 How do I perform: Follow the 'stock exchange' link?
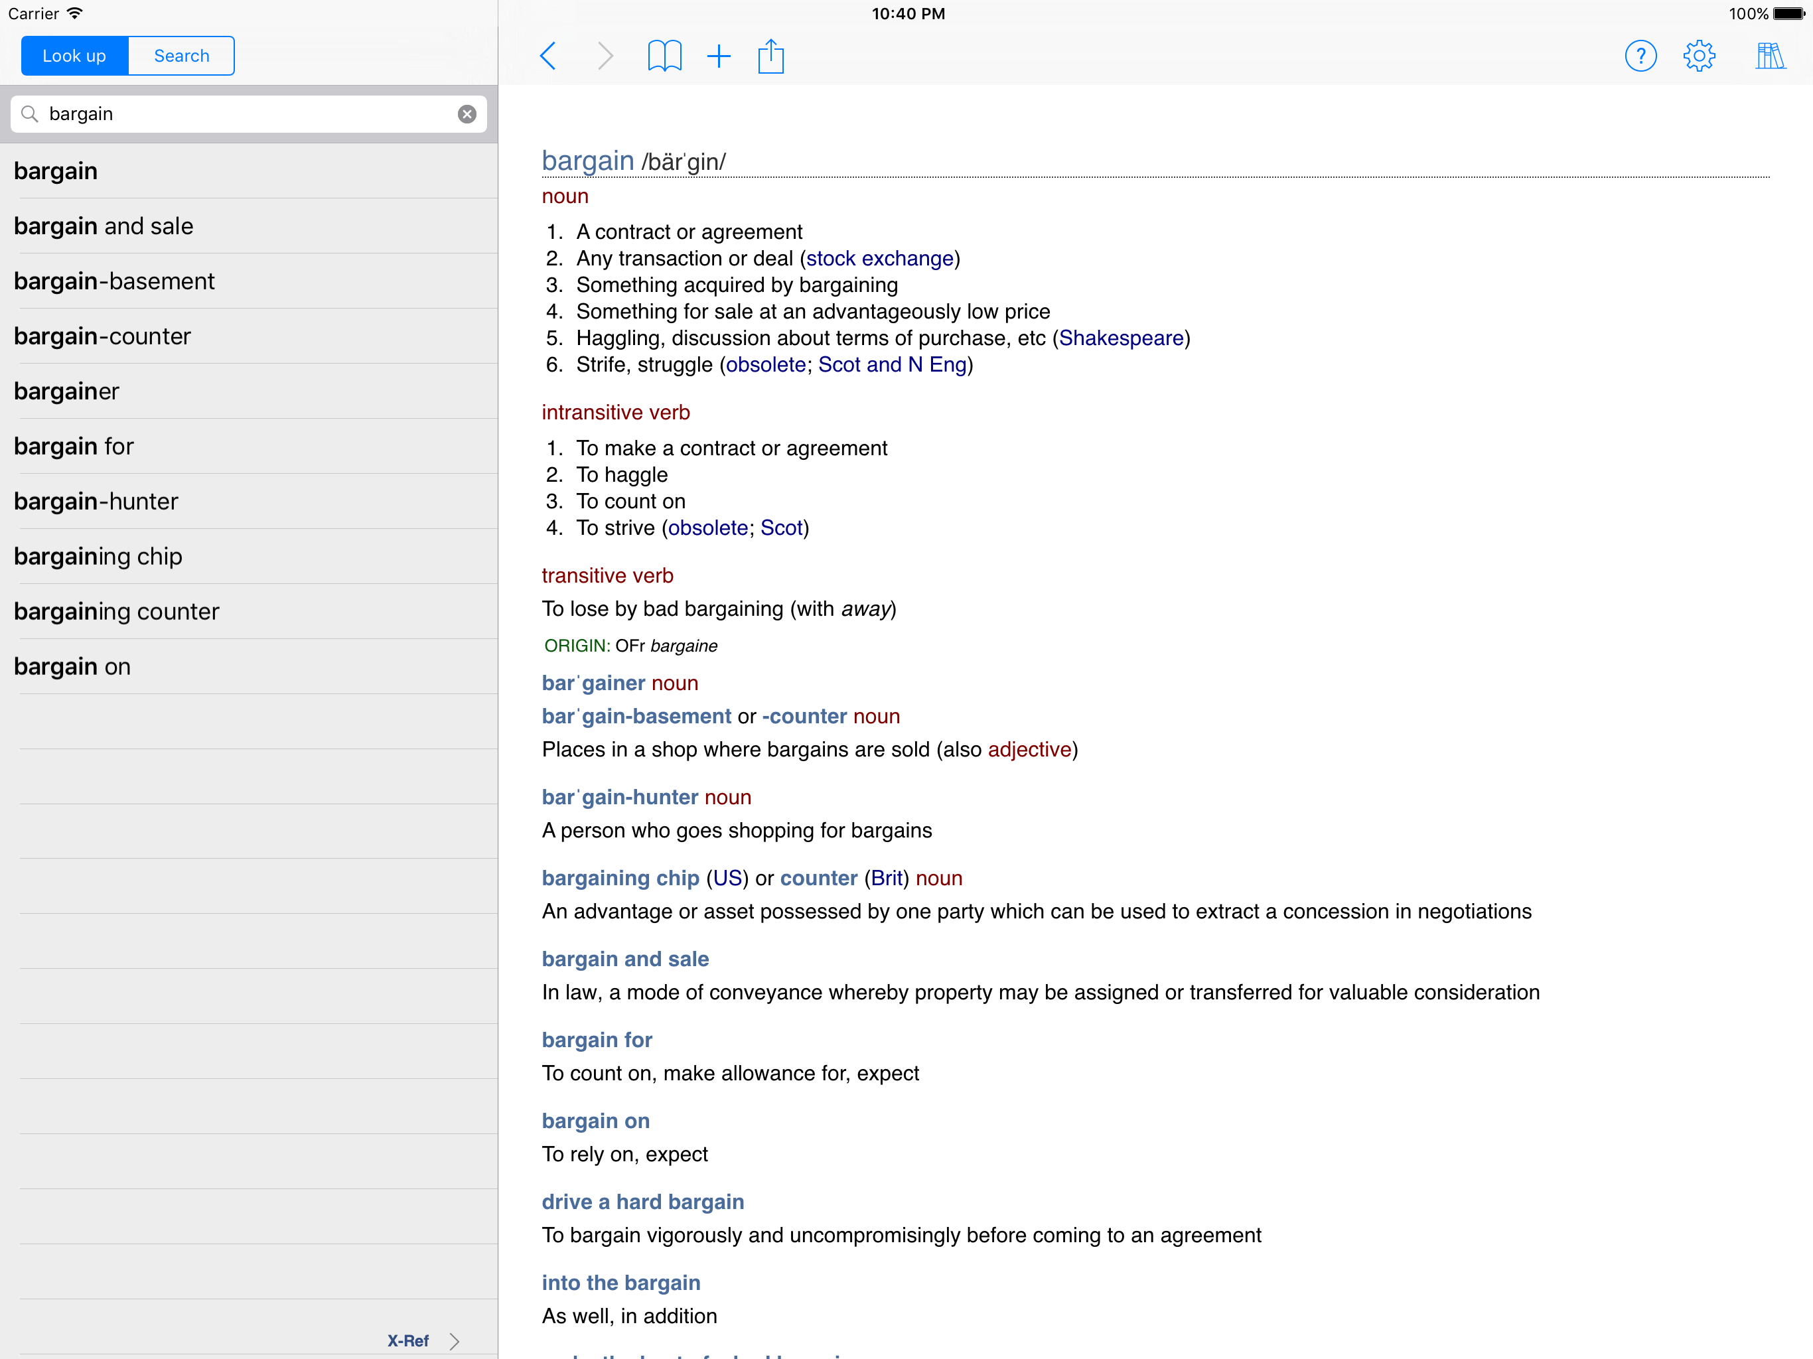click(879, 258)
